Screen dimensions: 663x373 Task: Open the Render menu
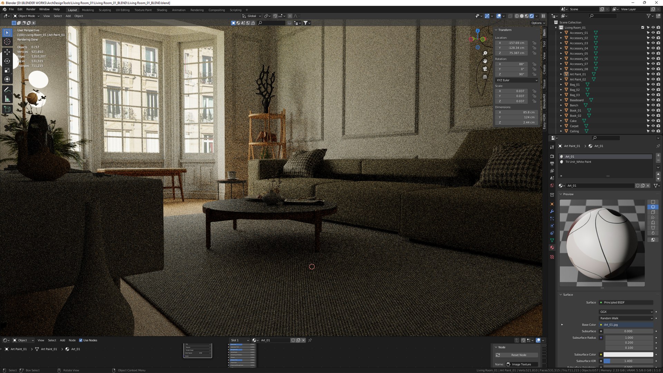[x=31, y=9]
